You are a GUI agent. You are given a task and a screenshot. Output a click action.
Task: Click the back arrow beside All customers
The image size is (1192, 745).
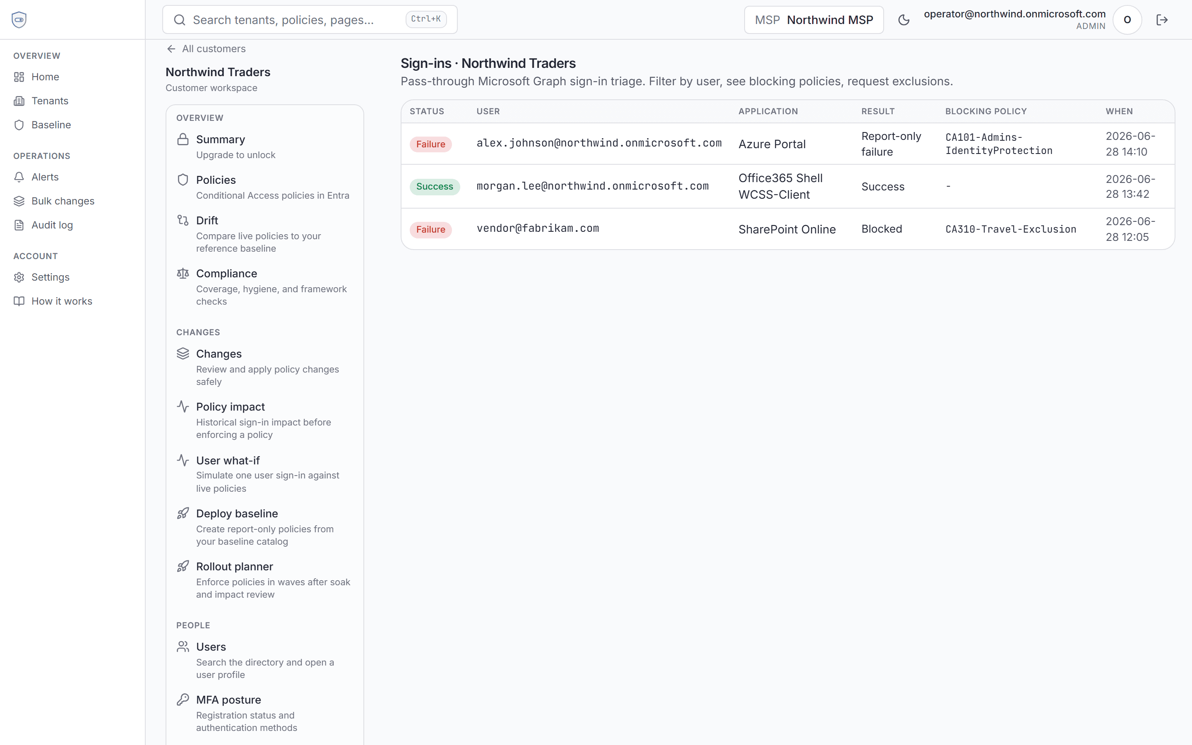click(171, 49)
